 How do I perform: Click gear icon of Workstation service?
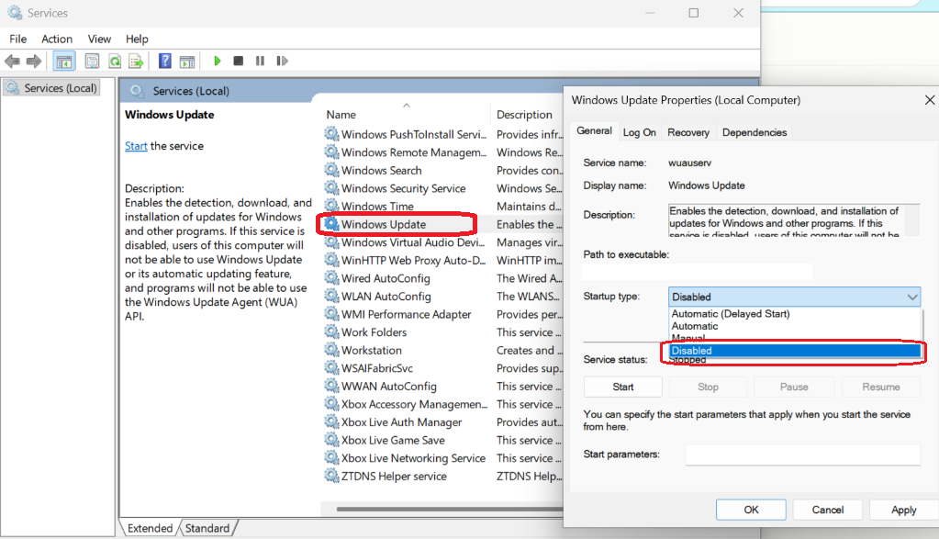[331, 350]
